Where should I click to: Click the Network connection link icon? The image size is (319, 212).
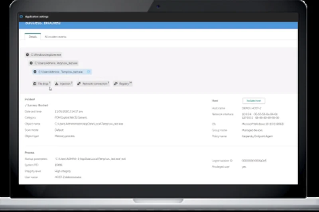(x=79, y=84)
